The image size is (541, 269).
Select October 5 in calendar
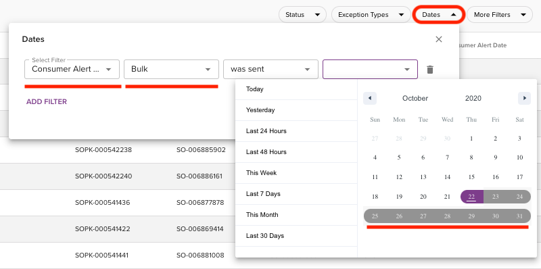point(399,157)
